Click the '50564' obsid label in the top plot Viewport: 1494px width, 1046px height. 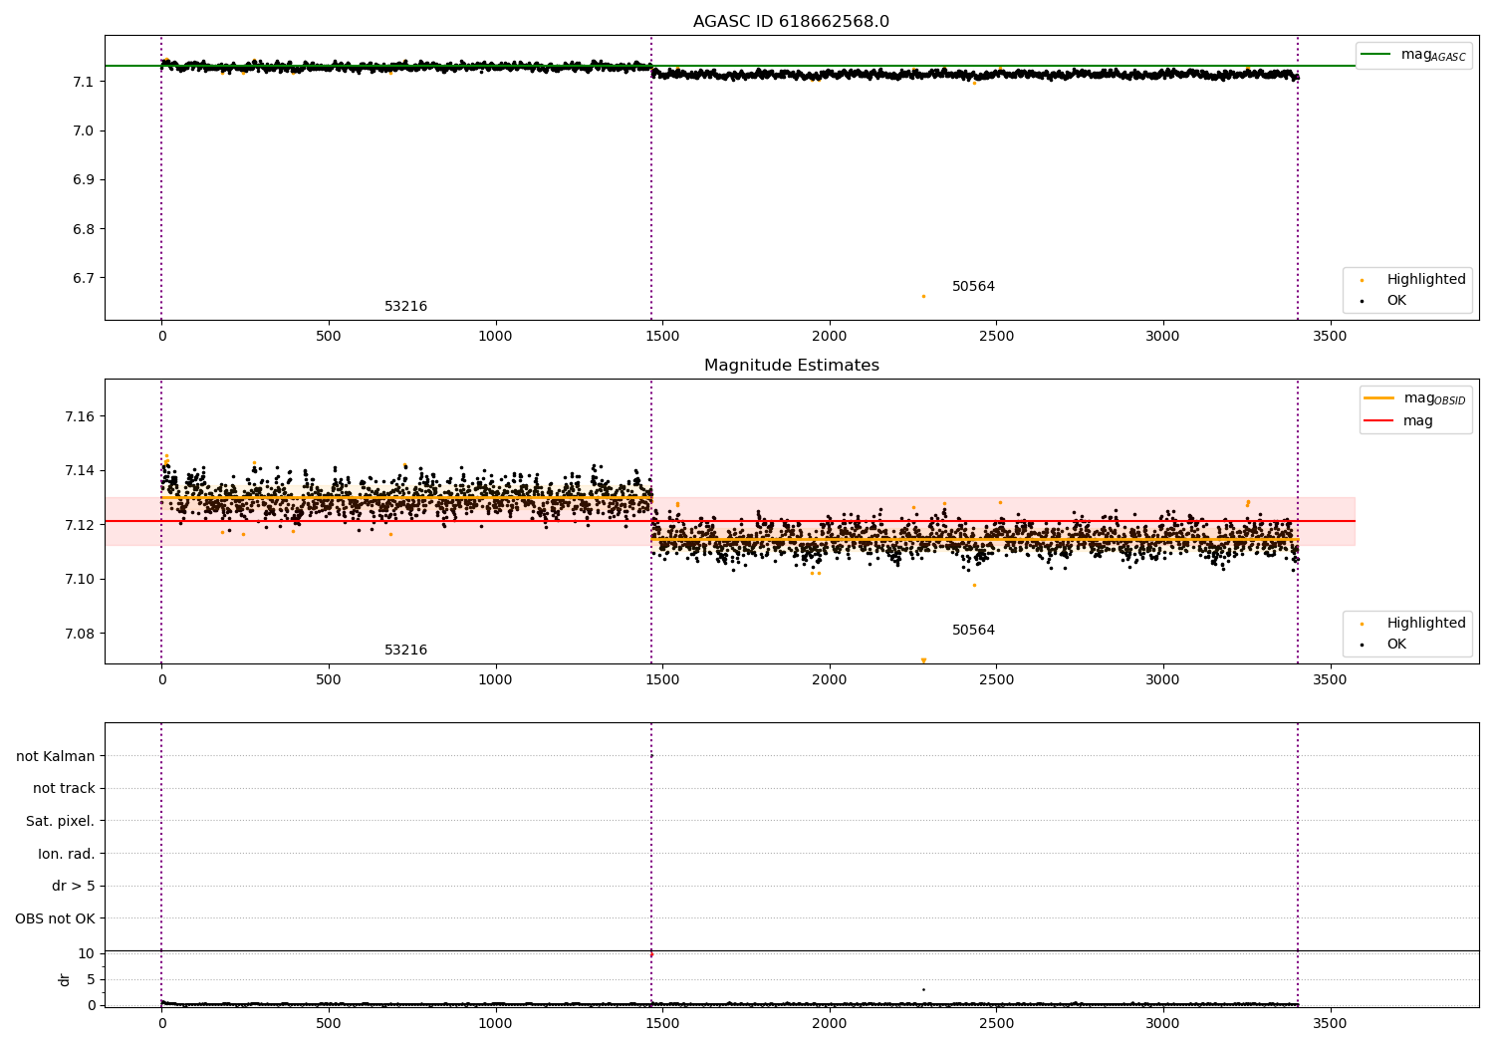[x=973, y=287]
